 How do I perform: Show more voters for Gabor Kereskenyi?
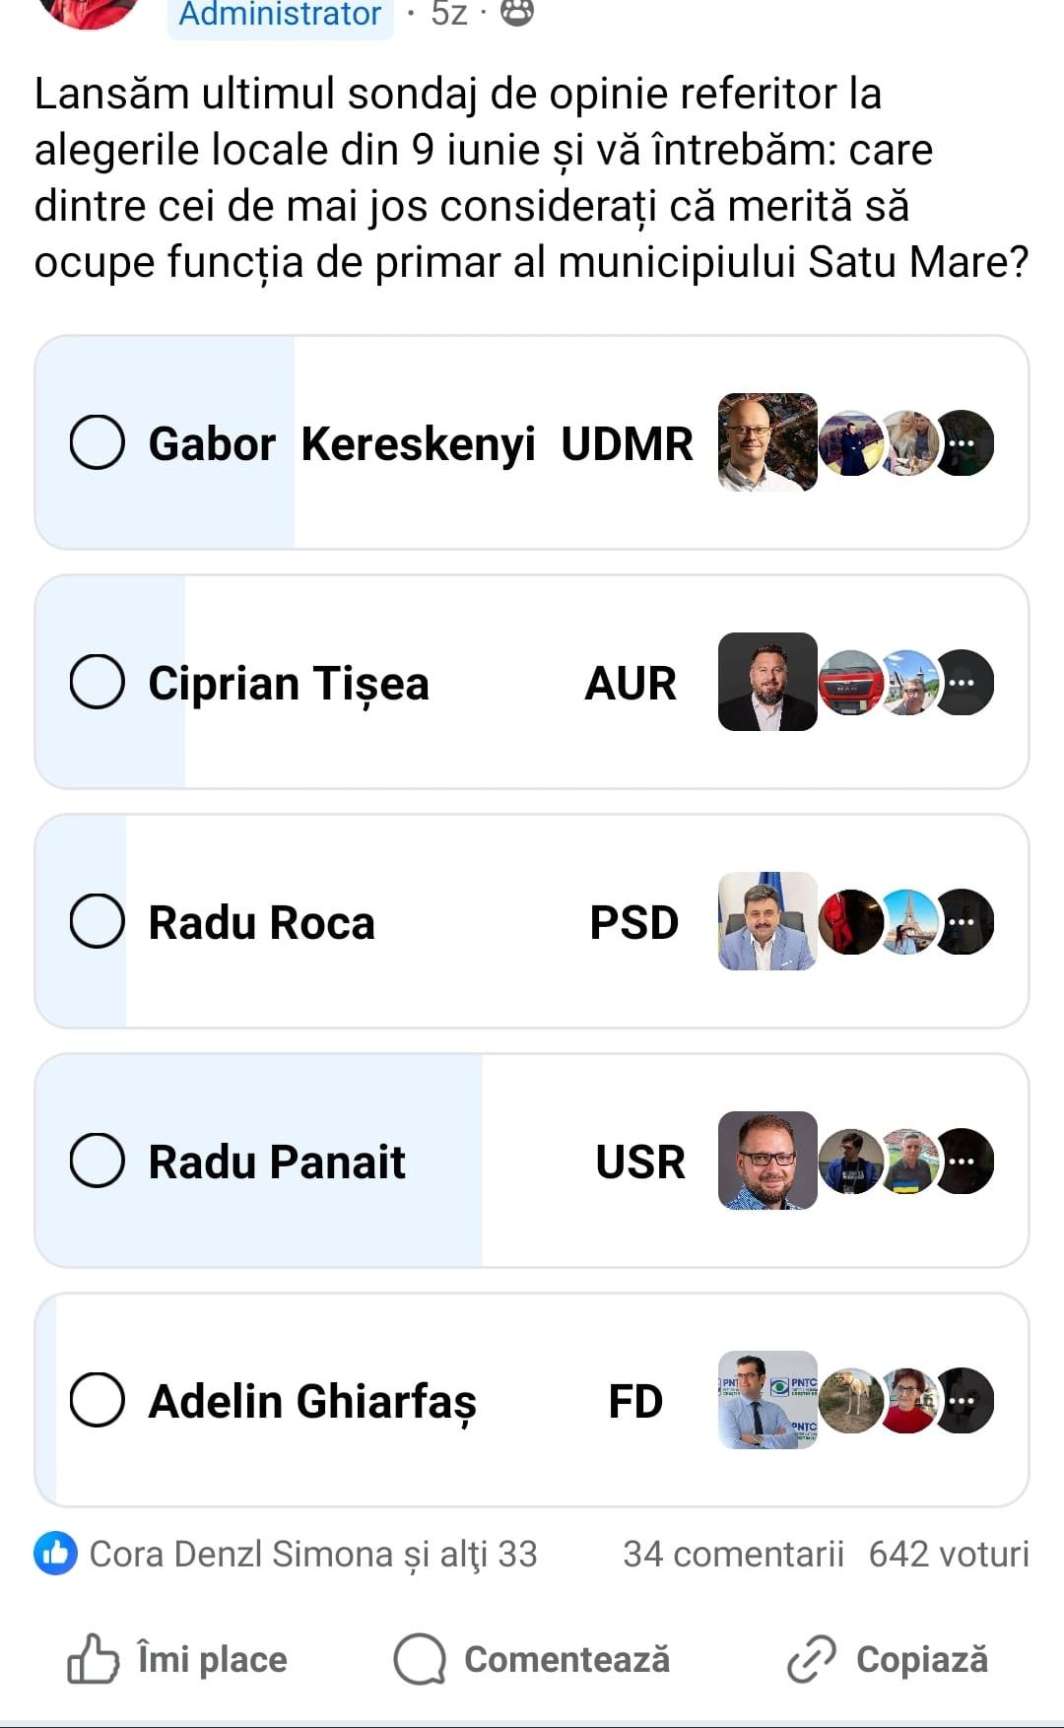pyautogui.click(x=964, y=443)
